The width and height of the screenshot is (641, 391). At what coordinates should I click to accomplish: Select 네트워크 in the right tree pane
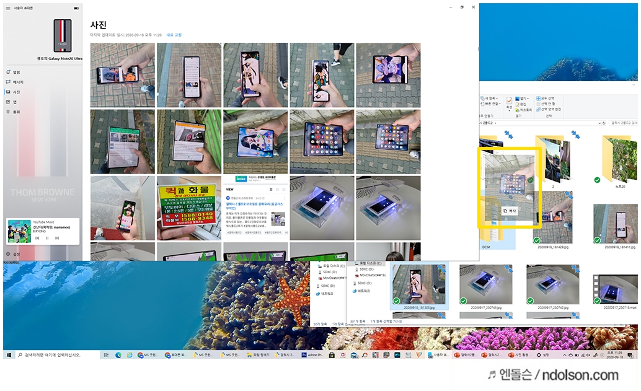(361, 291)
